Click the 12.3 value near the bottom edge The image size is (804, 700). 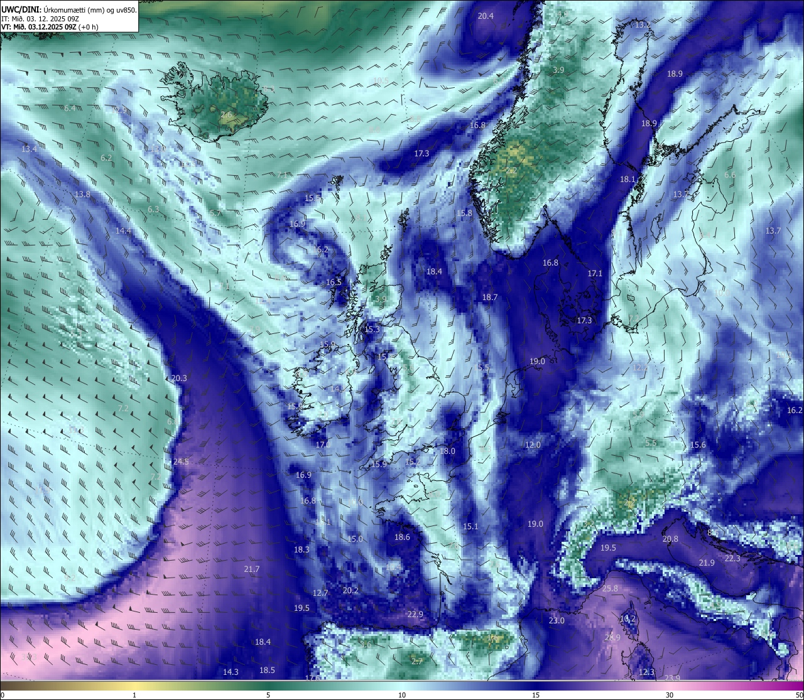(x=646, y=672)
